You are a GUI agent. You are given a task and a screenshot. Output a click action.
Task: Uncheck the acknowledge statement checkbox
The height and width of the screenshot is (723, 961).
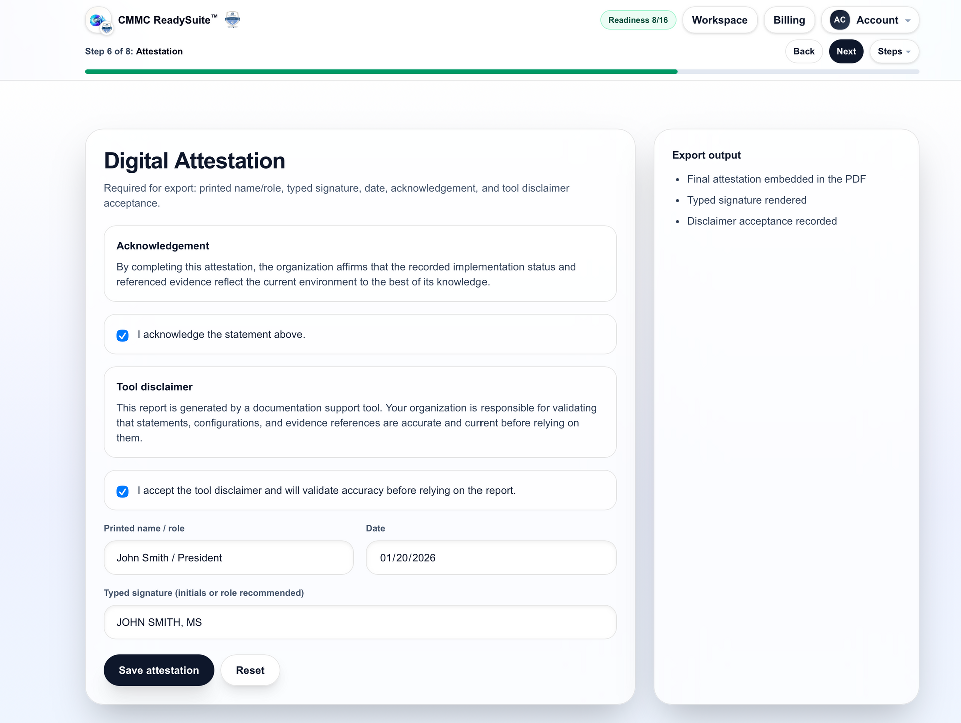point(122,335)
